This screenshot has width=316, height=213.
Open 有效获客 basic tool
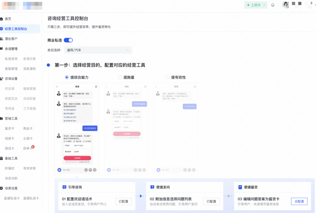(x=29, y=169)
